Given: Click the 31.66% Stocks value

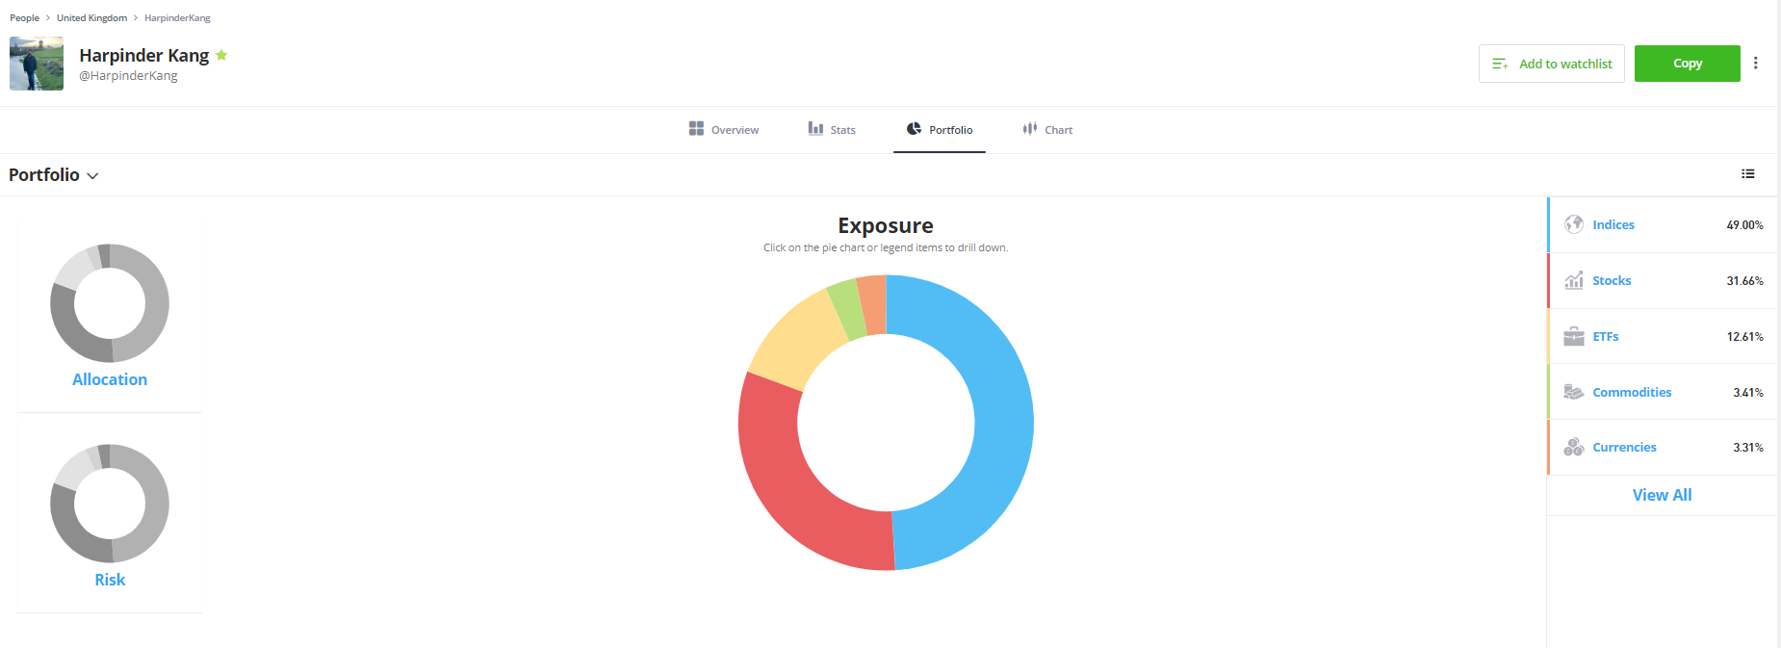Looking at the screenshot, I should pos(1744,281).
